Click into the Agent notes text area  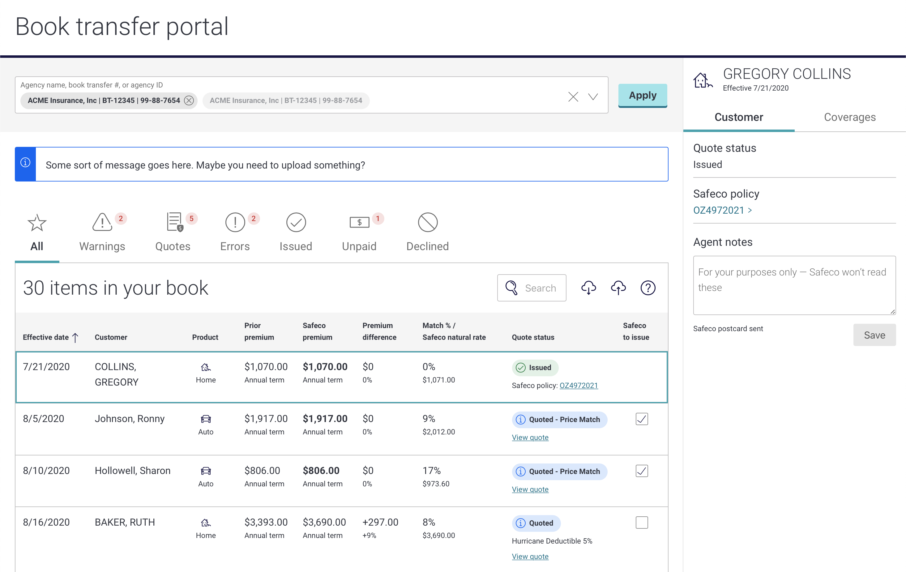coord(794,285)
